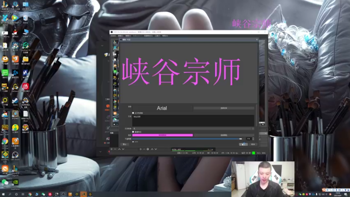Open iQIYI green desktop icon

click(x=5, y=74)
